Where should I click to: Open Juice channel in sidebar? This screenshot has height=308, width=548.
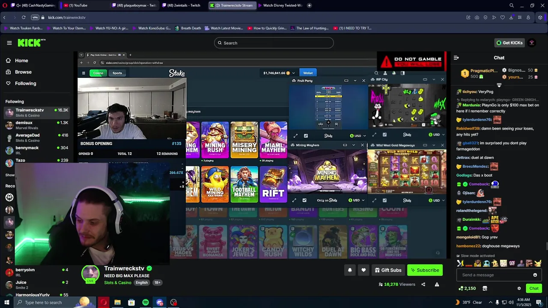(x=37, y=284)
